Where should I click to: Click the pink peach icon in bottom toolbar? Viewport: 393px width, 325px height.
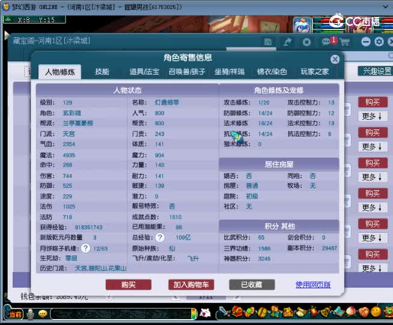click(x=351, y=311)
